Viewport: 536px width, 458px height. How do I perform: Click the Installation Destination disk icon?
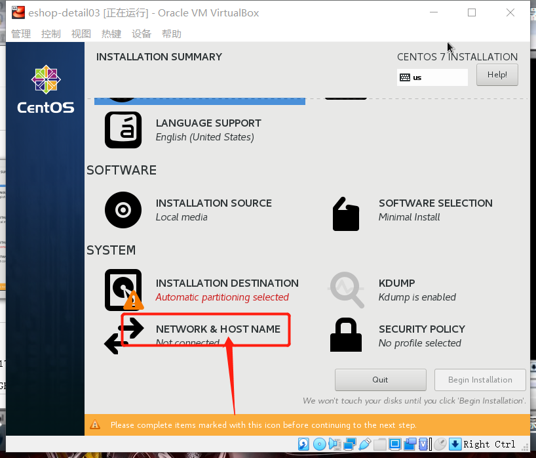point(123,290)
